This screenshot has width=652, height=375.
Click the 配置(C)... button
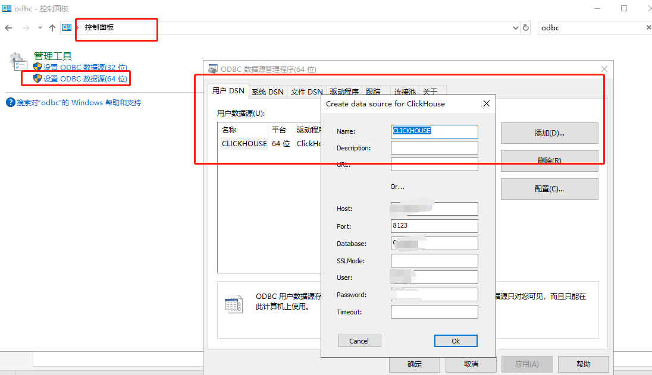pyautogui.click(x=549, y=189)
